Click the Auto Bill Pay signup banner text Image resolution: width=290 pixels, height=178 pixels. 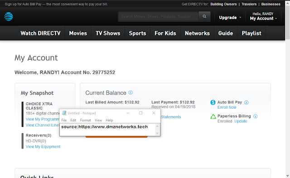point(56,4)
